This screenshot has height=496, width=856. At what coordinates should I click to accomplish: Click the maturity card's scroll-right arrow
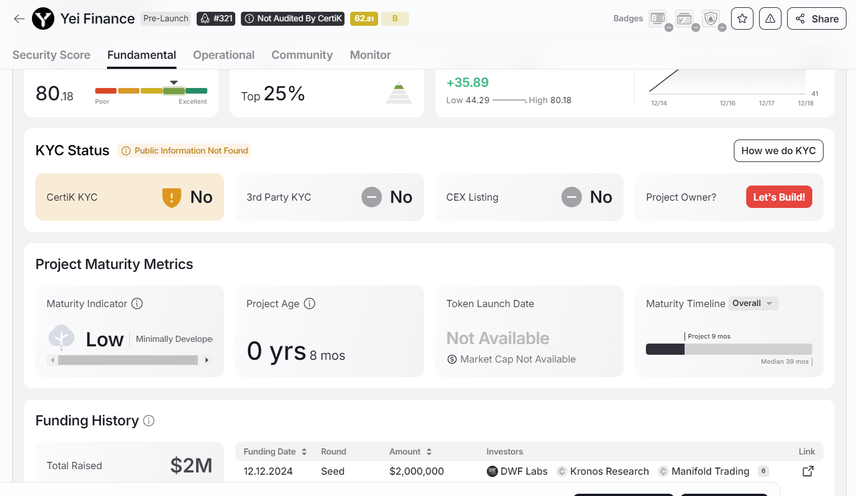point(207,360)
